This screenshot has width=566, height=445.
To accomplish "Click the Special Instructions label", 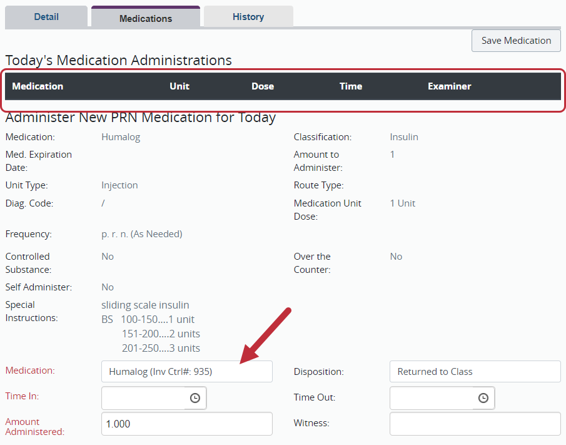I will click(31, 311).
